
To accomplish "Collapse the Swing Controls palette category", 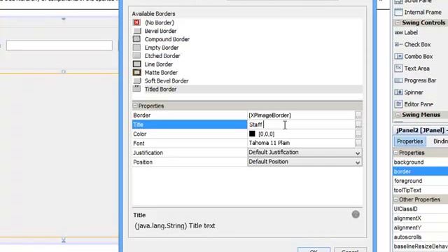I will 398,22.
